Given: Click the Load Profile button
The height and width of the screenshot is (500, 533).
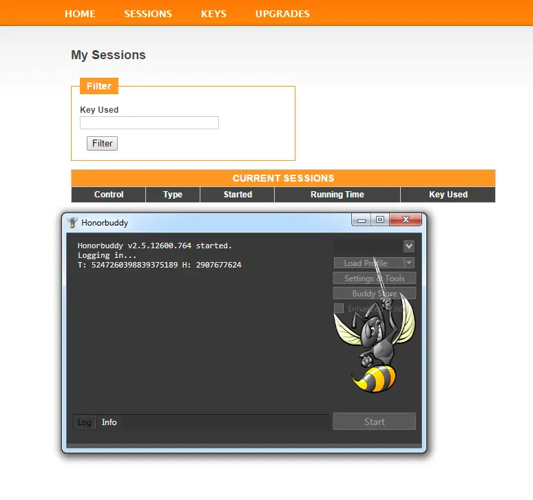Looking at the screenshot, I should tap(369, 263).
